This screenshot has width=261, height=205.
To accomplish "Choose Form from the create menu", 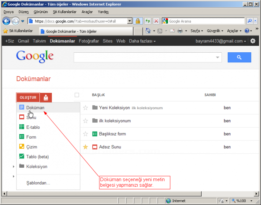I will pyautogui.click(x=48, y=137).
